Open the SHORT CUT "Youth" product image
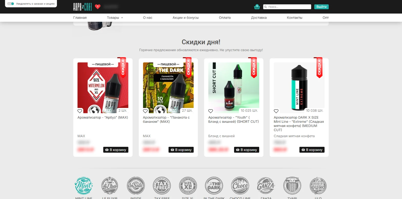This screenshot has height=199, width=402. click(x=234, y=88)
